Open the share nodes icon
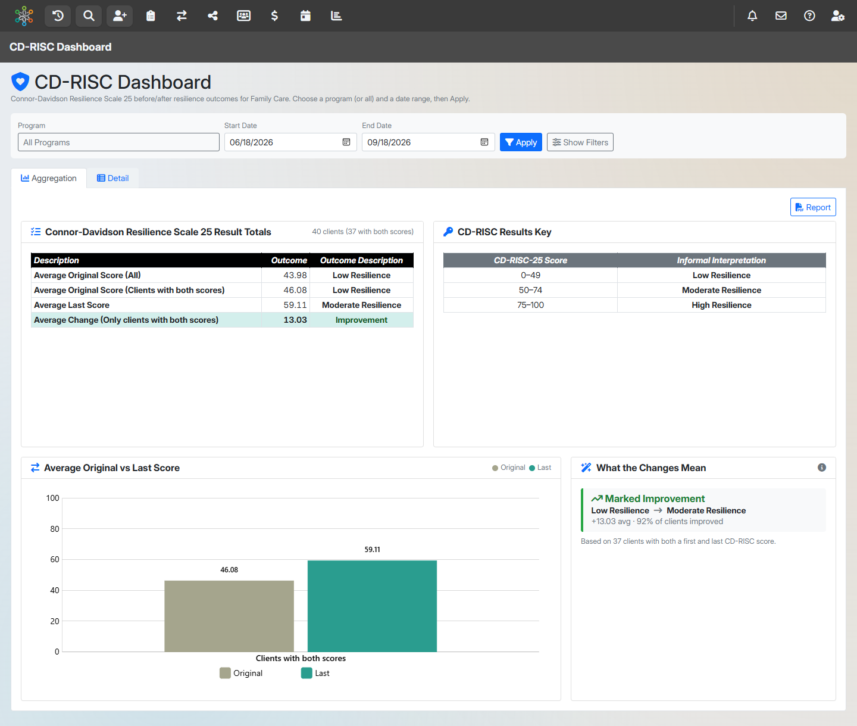 (212, 16)
